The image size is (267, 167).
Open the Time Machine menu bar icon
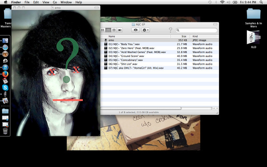210,2
